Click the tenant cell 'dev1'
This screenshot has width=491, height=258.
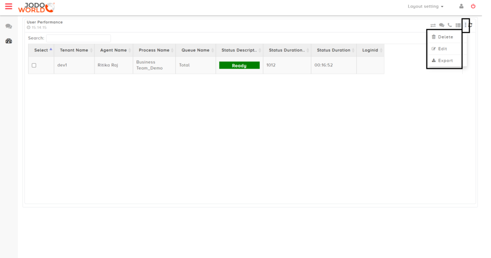[62, 65]
